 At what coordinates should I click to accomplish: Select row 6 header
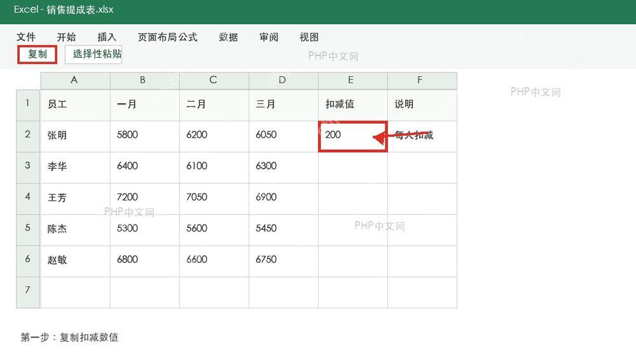pyautogui.click(x=28, y=261)
